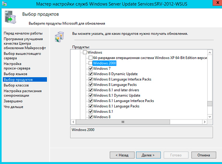The image size is (222, 164).
Task: Click the vertical scrollbar thumb in products list
Action: (210, 104)
